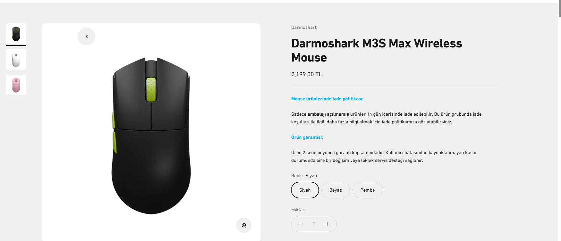The width and height of the screenshot is (561, 241).
Task: Click the Darmoshark M3S Max Wireless Mouse title
Action: coord(377,50)
